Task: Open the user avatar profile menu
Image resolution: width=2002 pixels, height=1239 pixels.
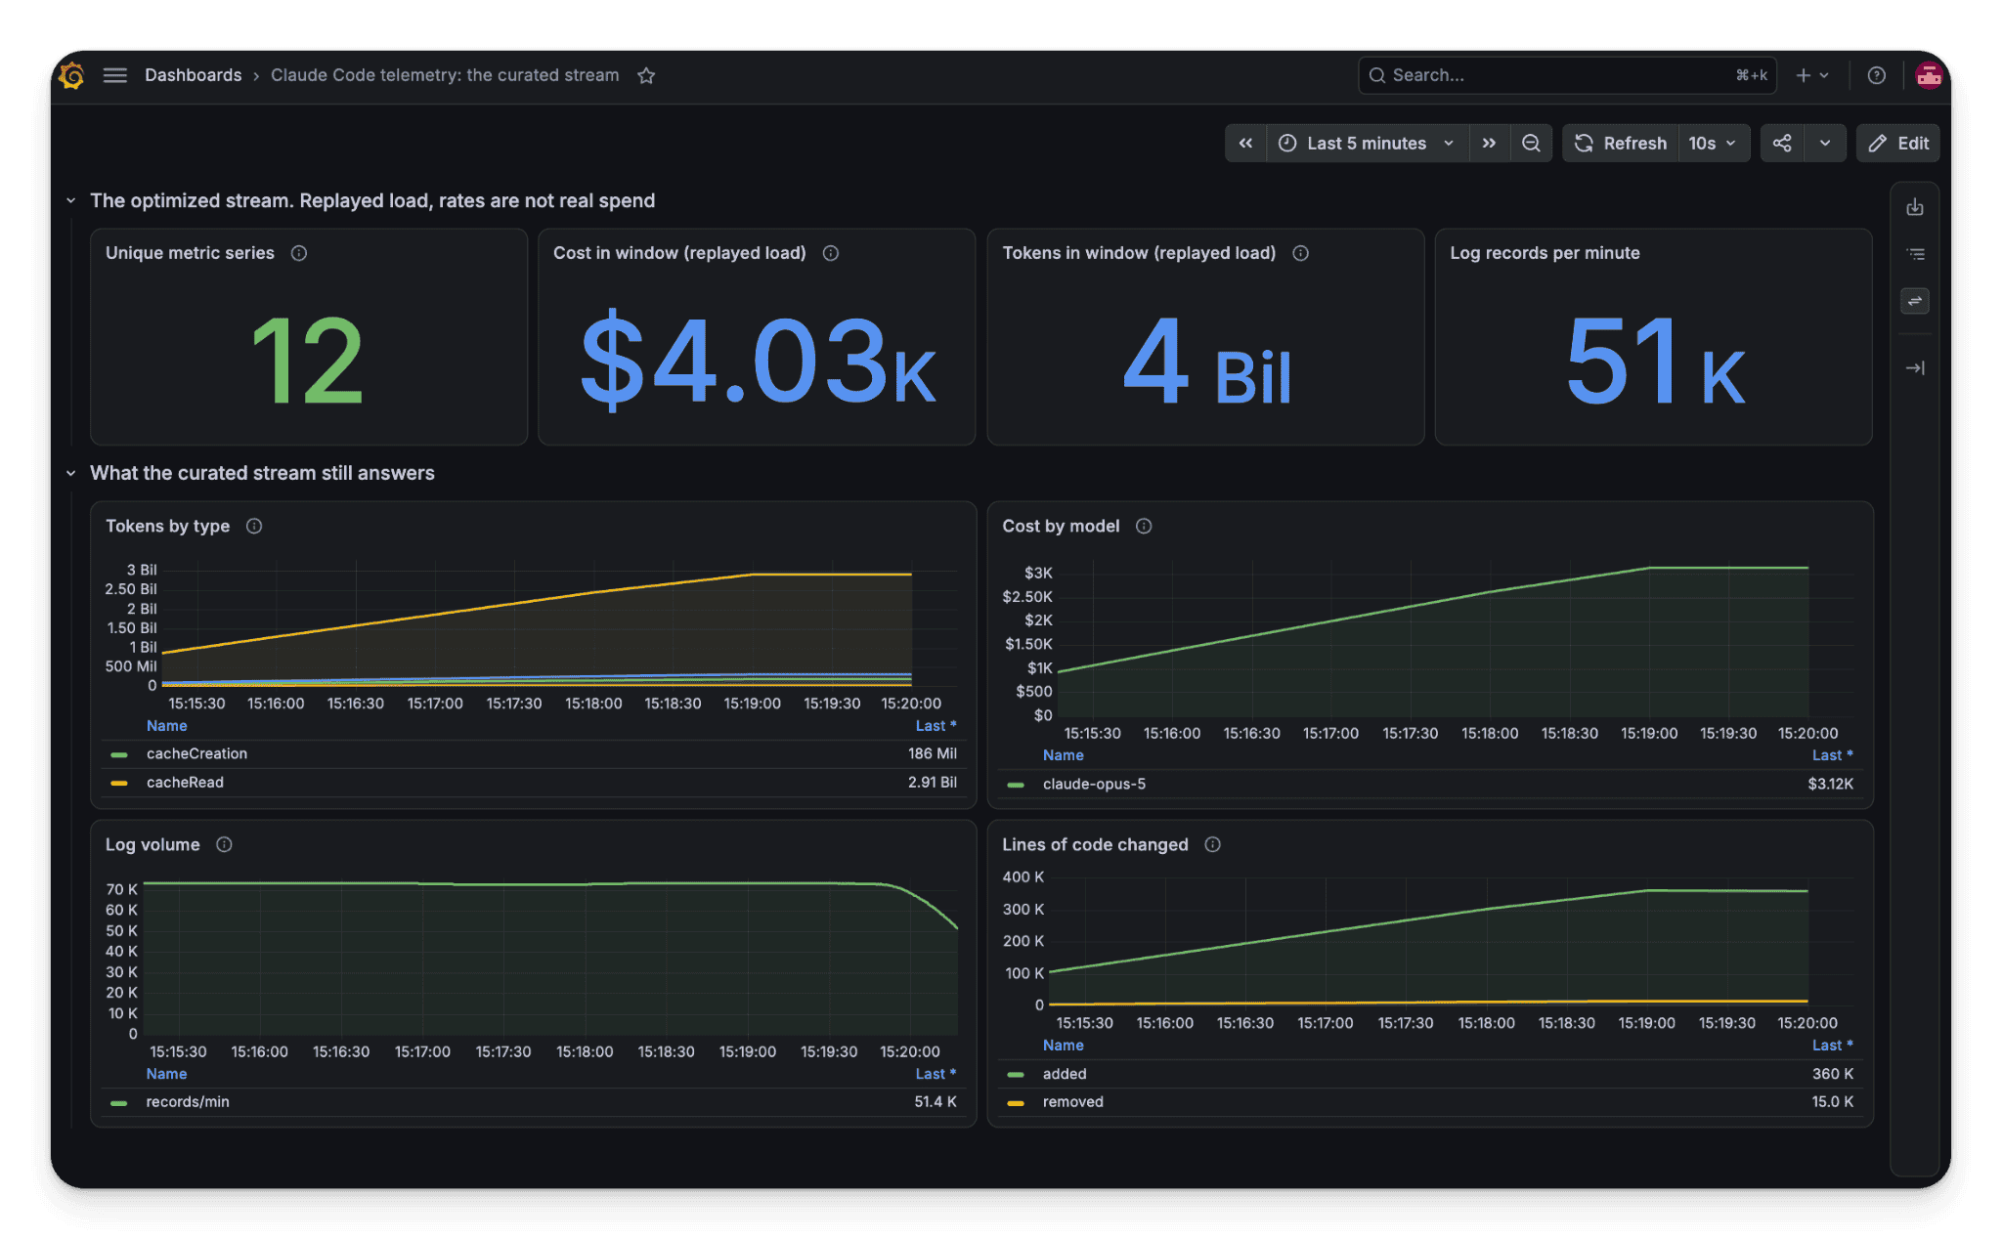Action: tap(1928, 75)
